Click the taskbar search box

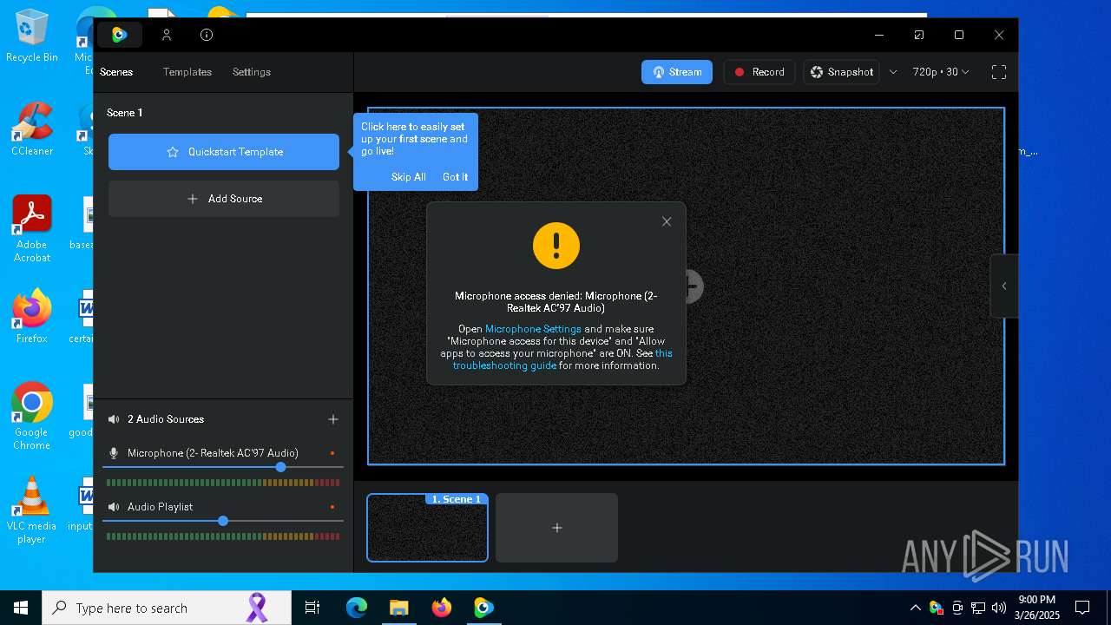pyautogui.click(x=167, y=608)
